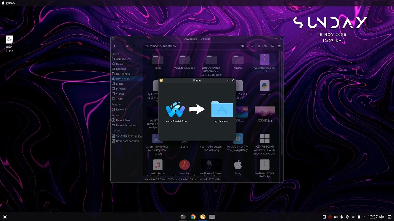Screen dimensions: 394x221
Task: Select the waterfox-6.6.5.tar.bz2 archive file
Action: [x=265, y=63]
